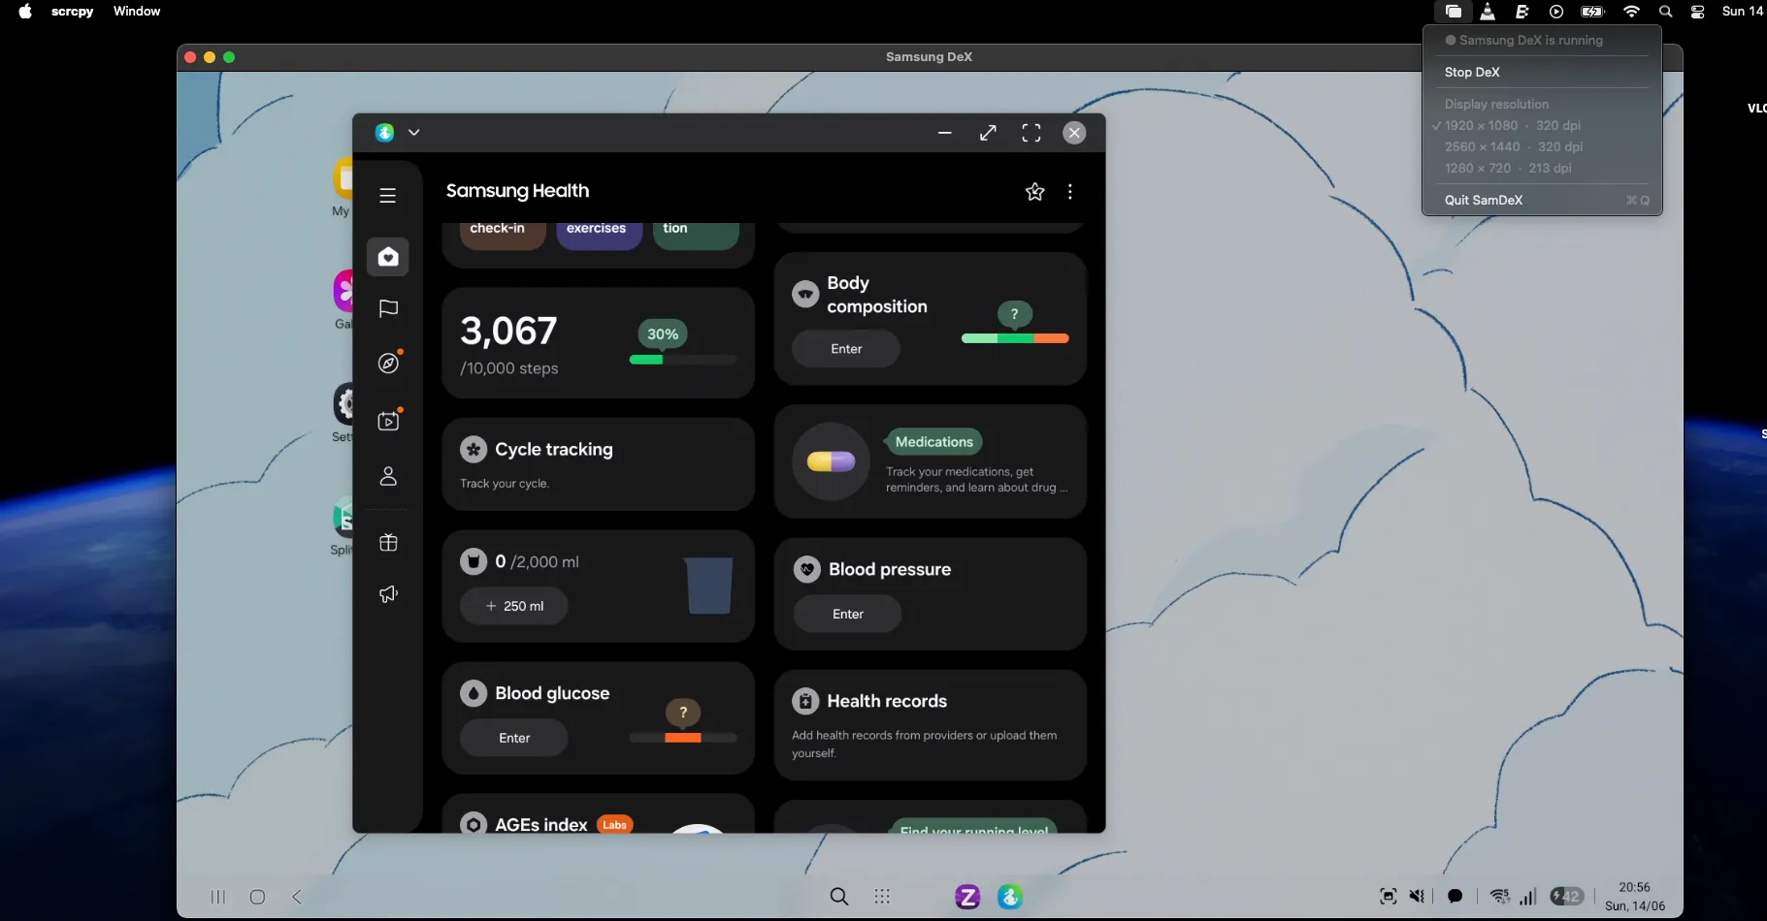Click the megaphone notices icon in sidebar
Viewport: 1767px width, 921px height.
coord(388,594)
